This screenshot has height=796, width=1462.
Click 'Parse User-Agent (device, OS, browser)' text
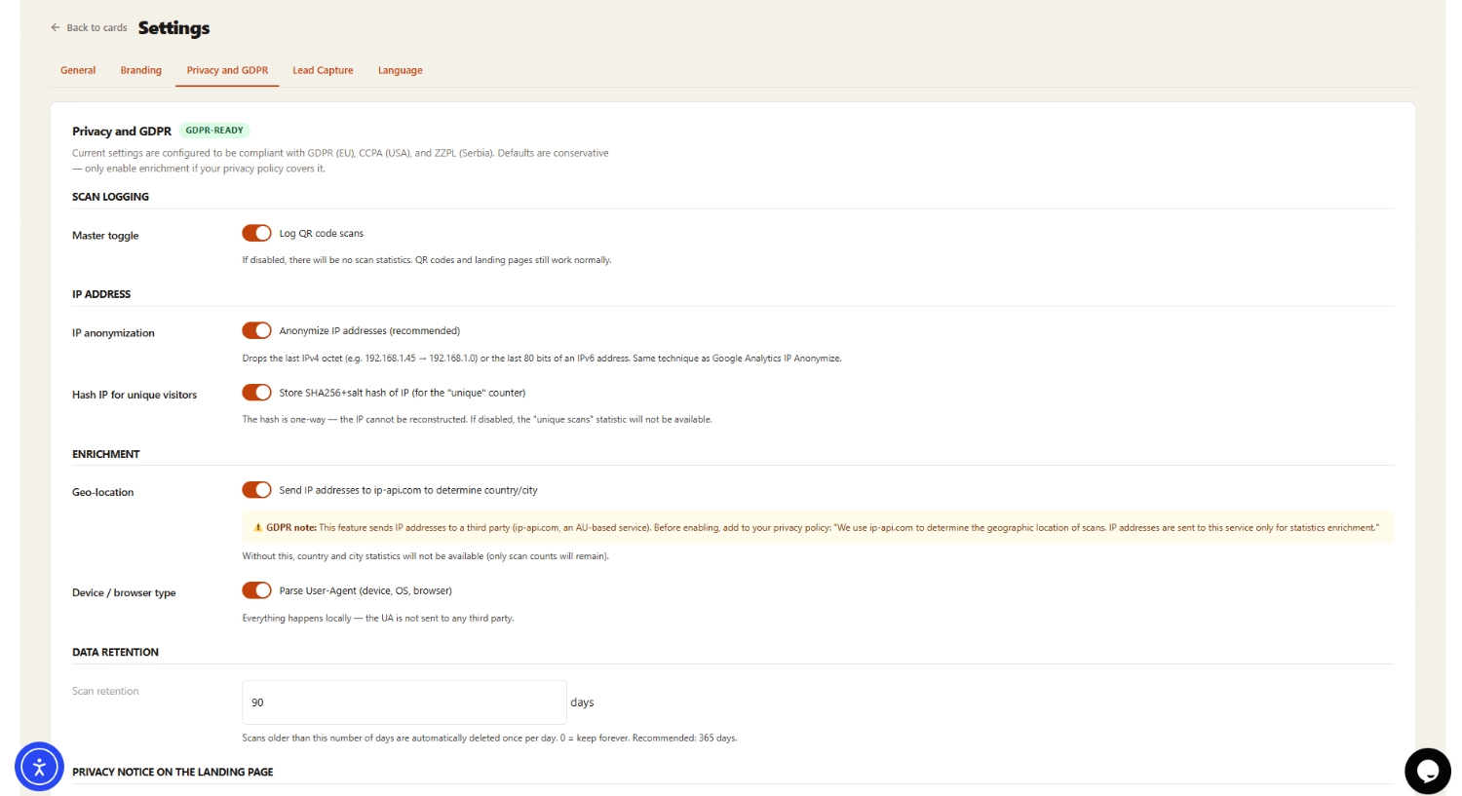(365, 591)
